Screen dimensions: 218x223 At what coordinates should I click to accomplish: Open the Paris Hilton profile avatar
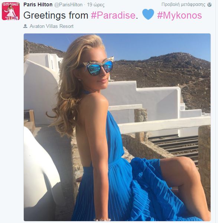(11, 11)
